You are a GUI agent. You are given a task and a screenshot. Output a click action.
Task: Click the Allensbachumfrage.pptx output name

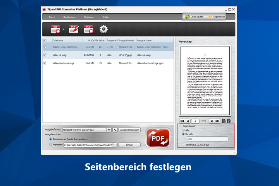pyautogui.click(x=150, y=63)
